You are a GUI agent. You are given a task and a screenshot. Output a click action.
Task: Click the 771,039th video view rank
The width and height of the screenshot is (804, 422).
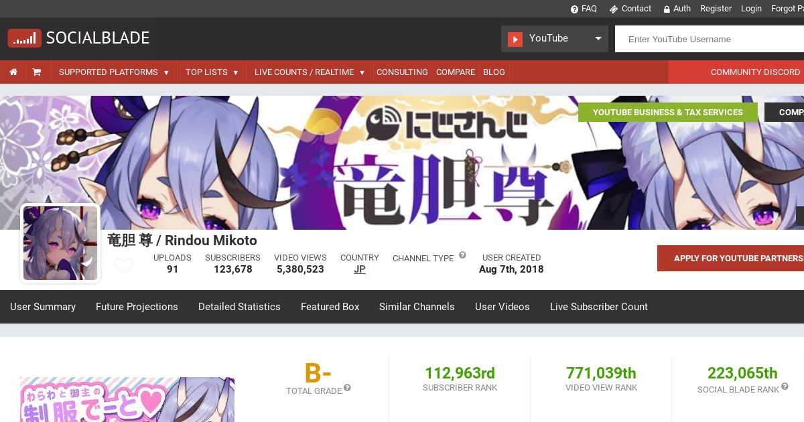tap(601, 373)
